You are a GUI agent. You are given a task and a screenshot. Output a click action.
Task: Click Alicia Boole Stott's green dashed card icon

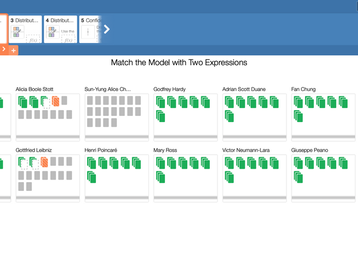pos(45,102)
